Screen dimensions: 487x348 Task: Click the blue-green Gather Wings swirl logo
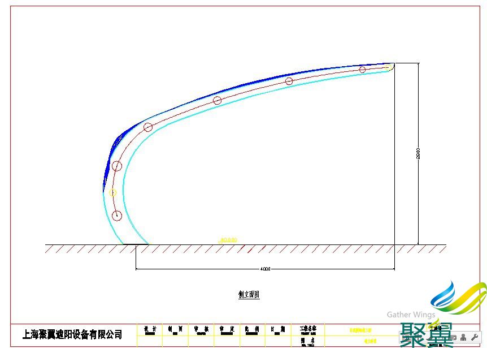[458, 298]
